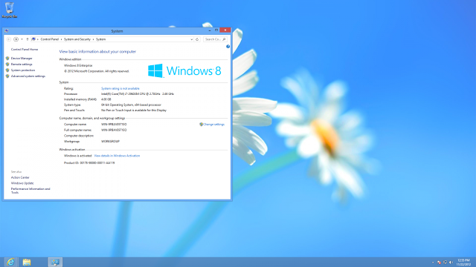Click the up arrow navigation button
This screenshot has width=476, height=267.
click(28, 39)
